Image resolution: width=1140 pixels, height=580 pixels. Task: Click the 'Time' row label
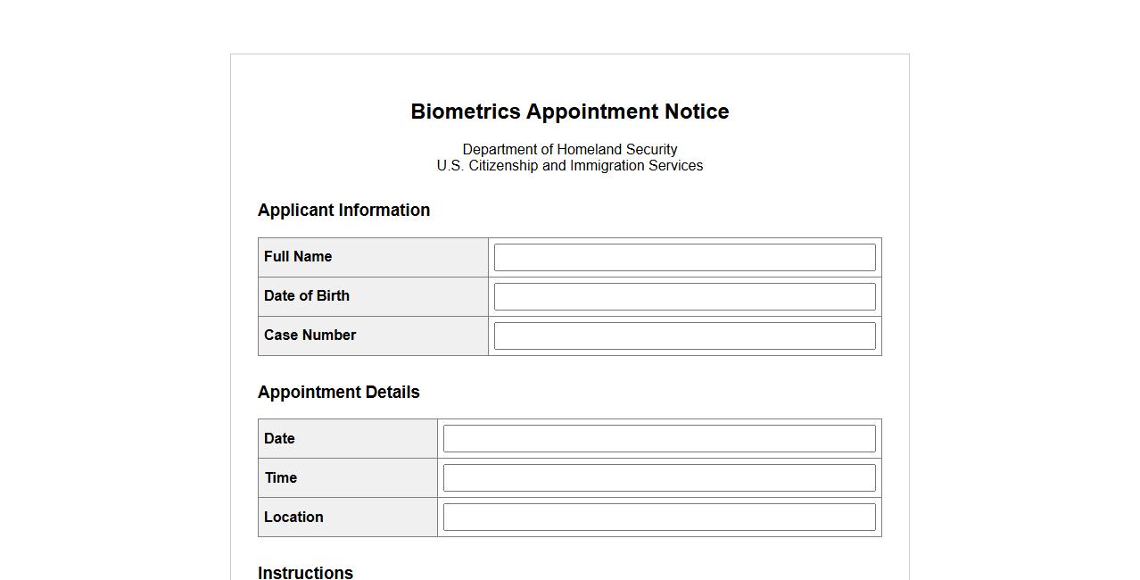(280, 478)
